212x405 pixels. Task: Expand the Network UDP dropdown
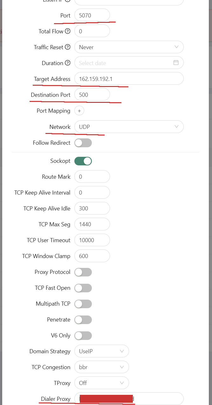[129, 127]
